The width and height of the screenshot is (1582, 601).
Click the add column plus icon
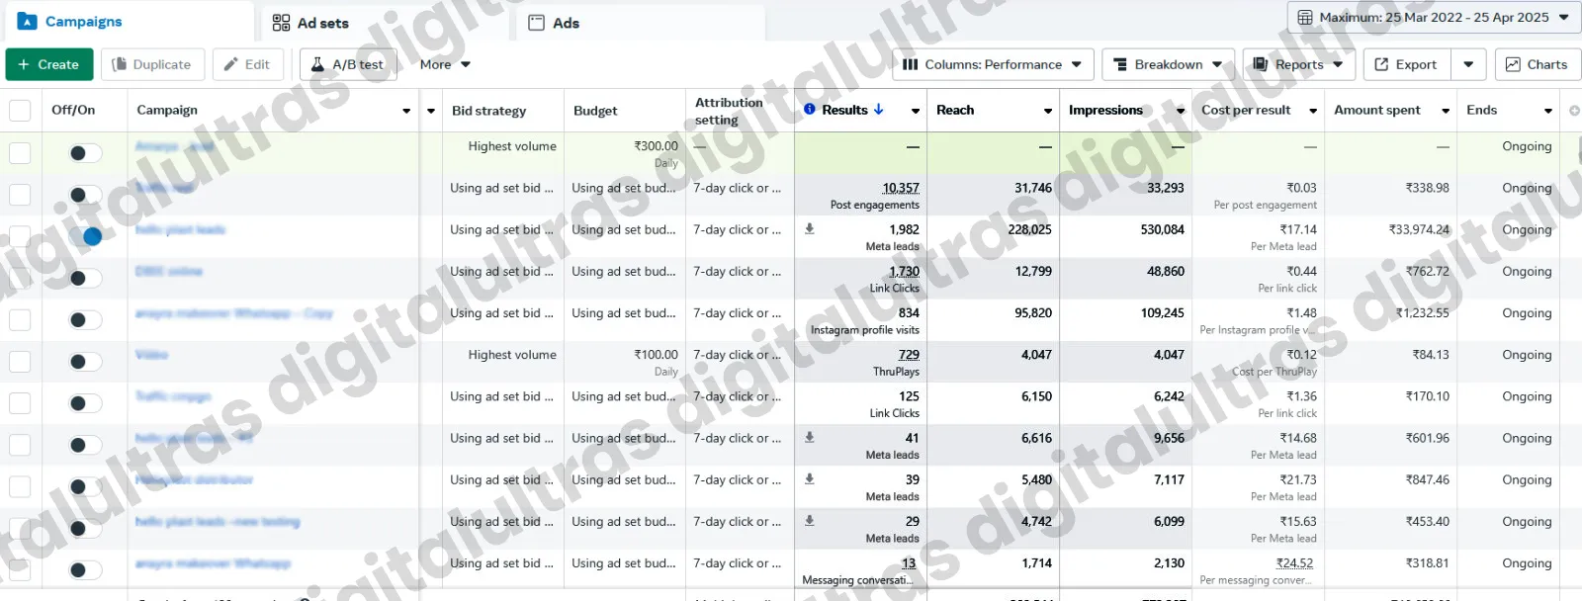(1573, 111)
